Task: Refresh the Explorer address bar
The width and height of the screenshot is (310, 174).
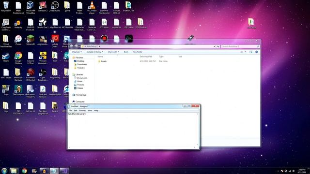Action: click(218, 46)
